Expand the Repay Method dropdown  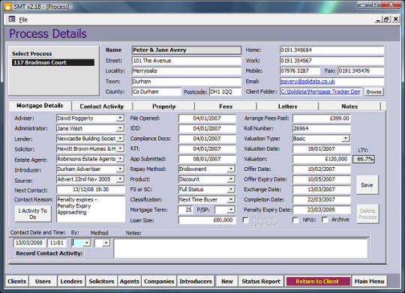tap(231, 169)
